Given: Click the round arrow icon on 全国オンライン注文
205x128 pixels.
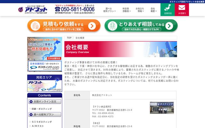Looking at the screenshot, I should (31, 101).
